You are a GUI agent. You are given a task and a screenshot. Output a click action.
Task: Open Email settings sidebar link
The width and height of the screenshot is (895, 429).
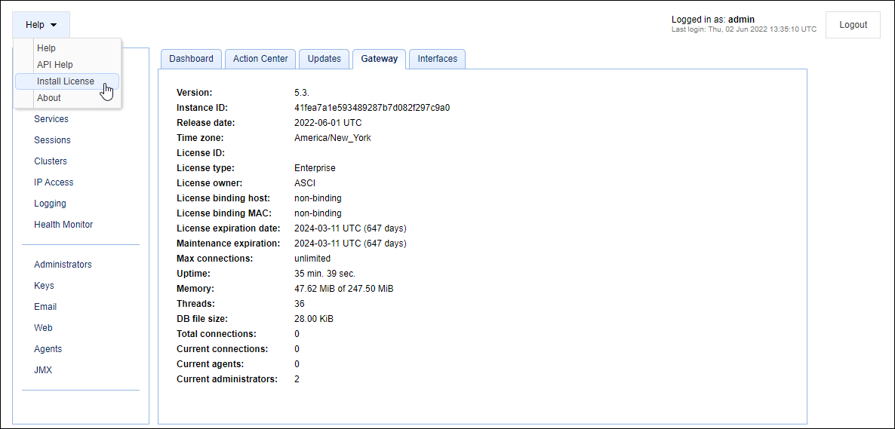pyautogui.click(x=45, y=307)
